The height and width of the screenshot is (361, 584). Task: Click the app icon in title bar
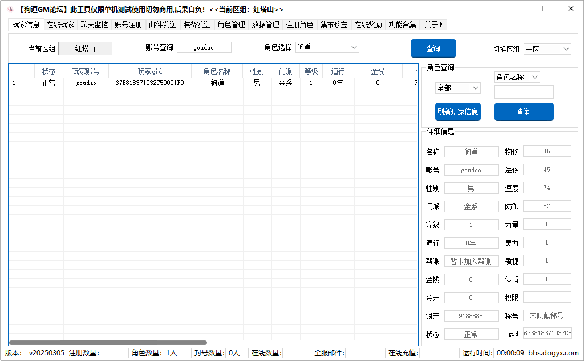click(x=10, y=9)
